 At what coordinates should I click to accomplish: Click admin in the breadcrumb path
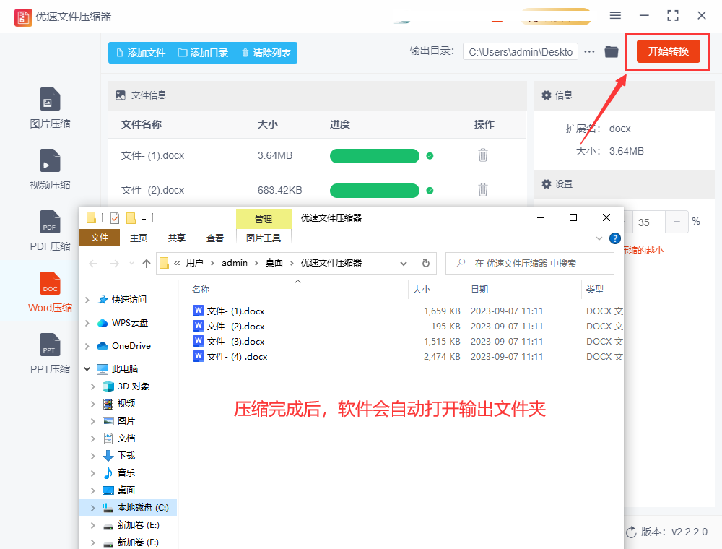pos(235,263)
